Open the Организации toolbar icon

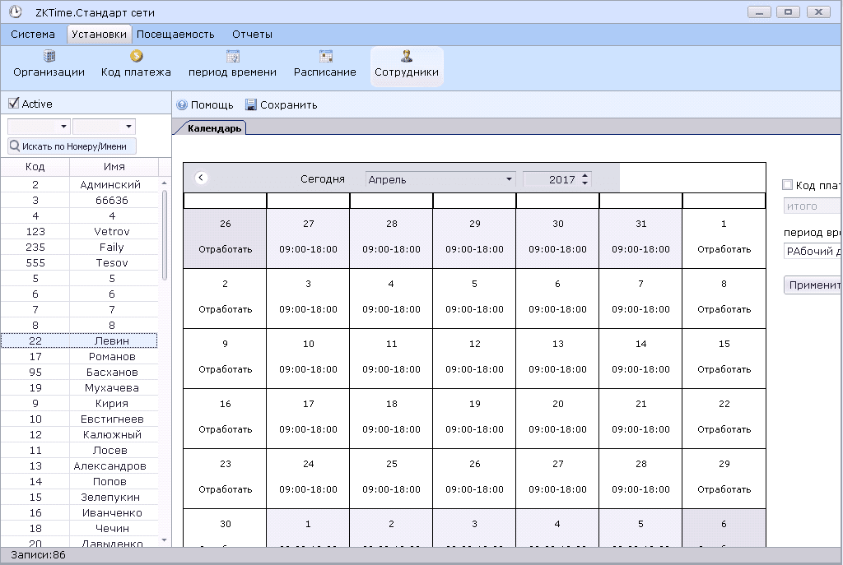pyautogui.click(x=49, y=57)
